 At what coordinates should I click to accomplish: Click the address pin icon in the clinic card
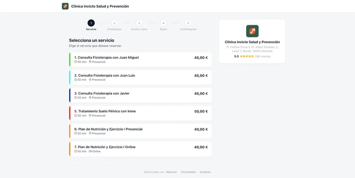coord(228,47)
